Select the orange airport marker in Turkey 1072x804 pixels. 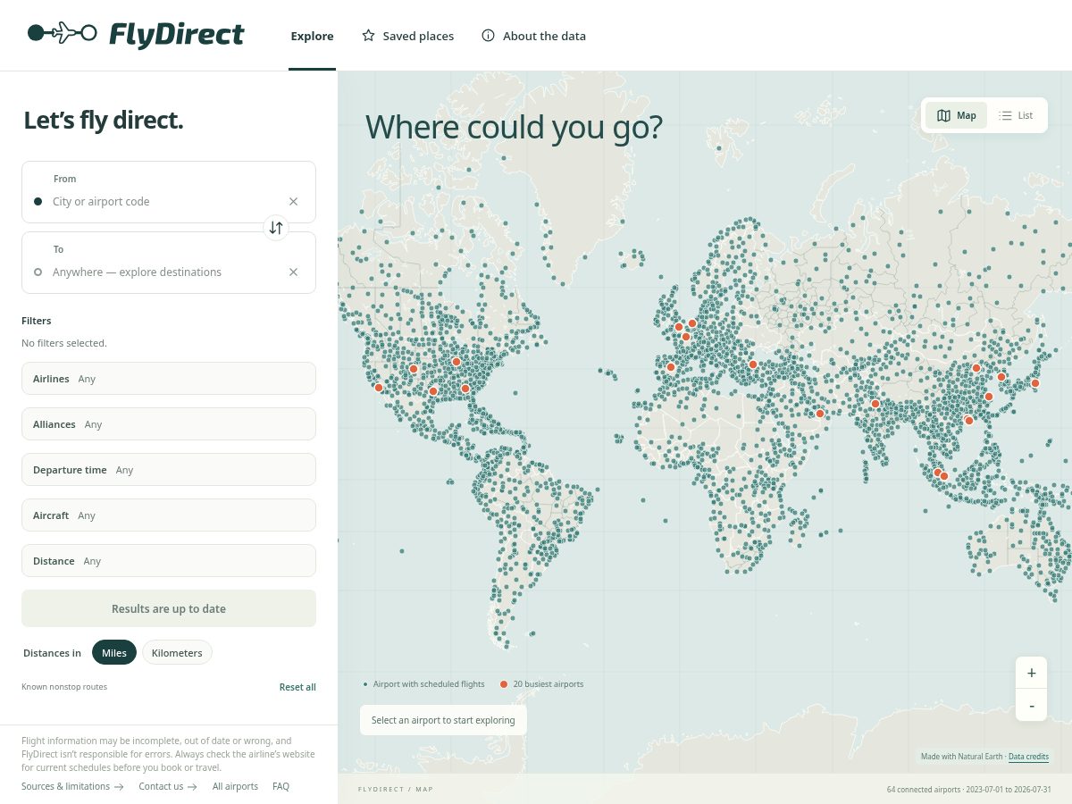pos(753,364)
